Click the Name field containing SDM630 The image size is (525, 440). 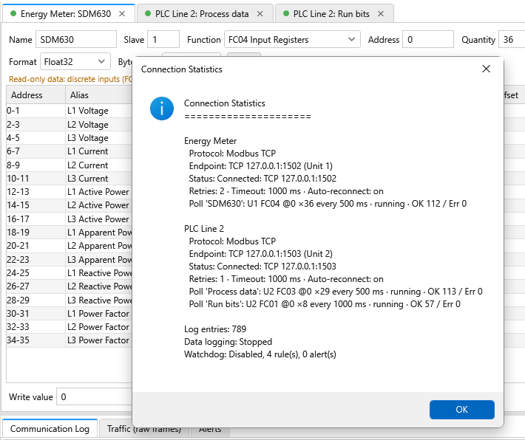pos(76,39)
